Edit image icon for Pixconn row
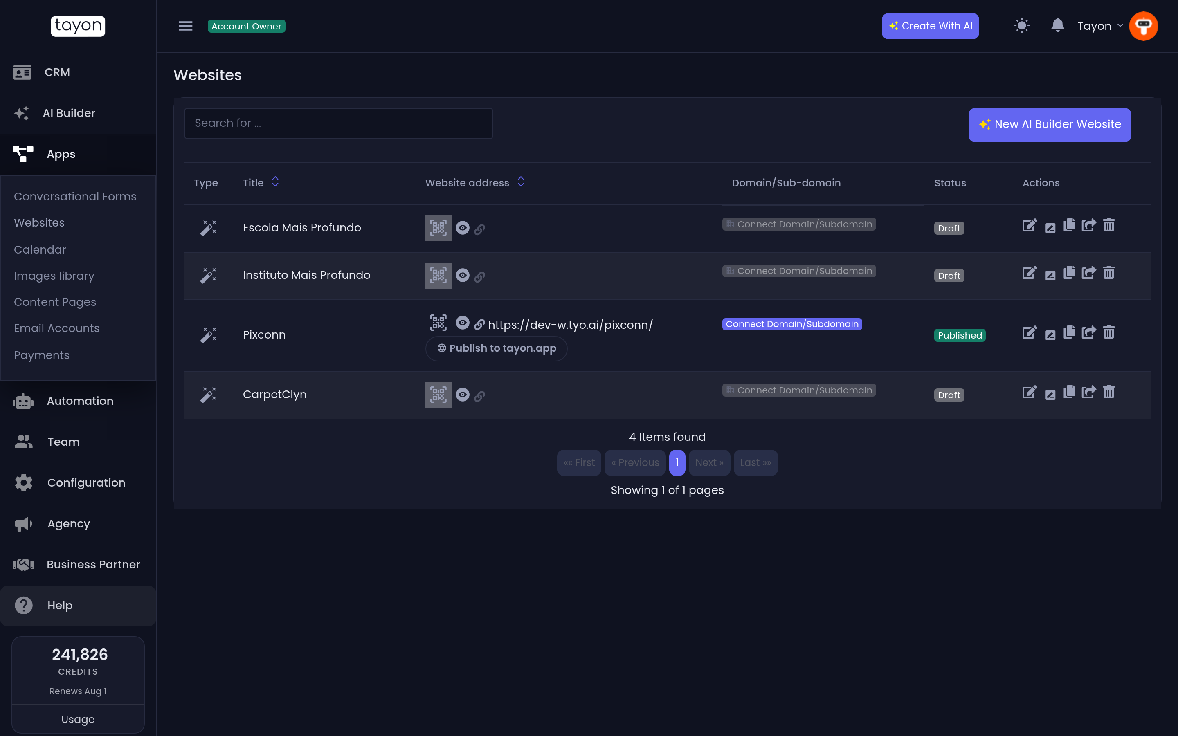Screen dimensions: 1178x736 click(1050, 335)
